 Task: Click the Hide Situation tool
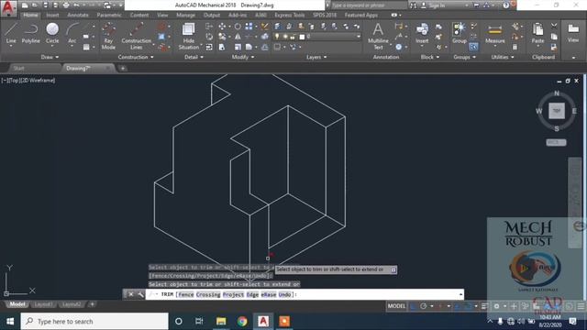coord(189,36)
